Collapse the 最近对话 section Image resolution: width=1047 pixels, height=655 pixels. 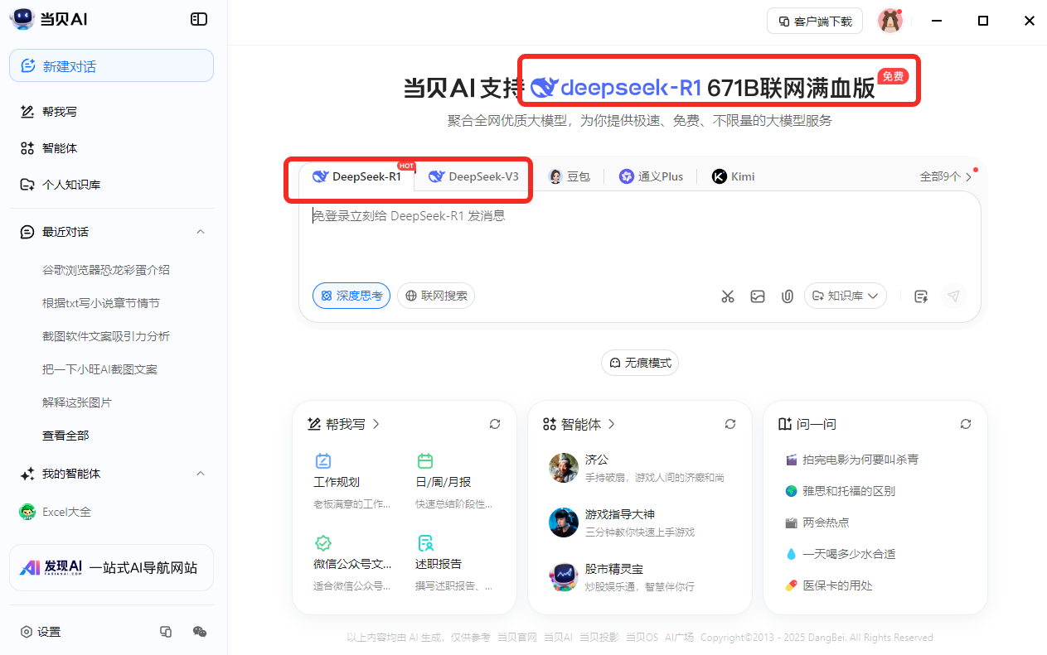click(200, 232)
